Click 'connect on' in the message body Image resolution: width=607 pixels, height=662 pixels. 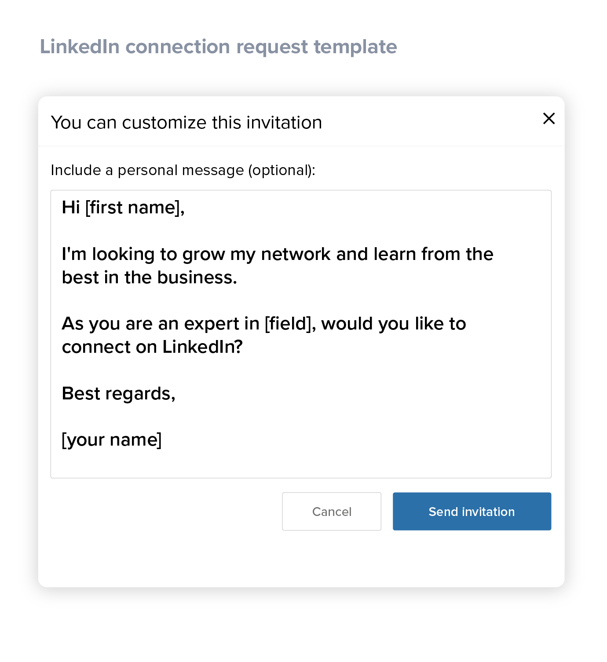[110, 347]
